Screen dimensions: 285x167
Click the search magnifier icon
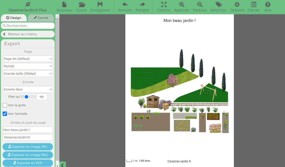click(x=4, y=26)
